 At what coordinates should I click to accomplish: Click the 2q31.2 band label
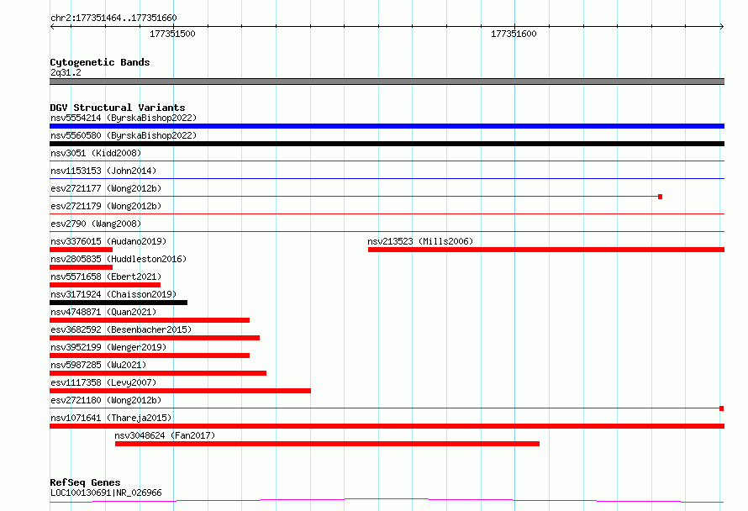coord(66,72)
